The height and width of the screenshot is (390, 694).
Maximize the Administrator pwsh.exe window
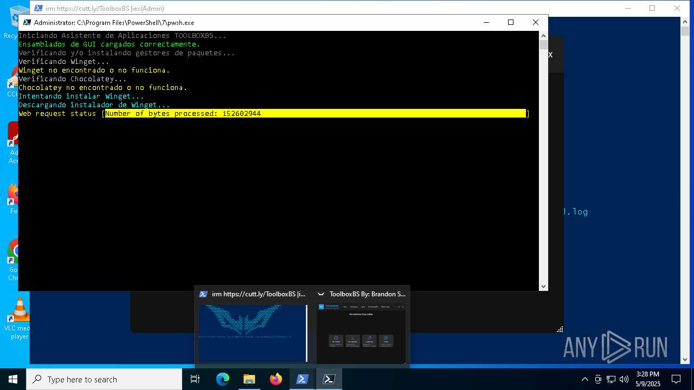tap(510, 22)
